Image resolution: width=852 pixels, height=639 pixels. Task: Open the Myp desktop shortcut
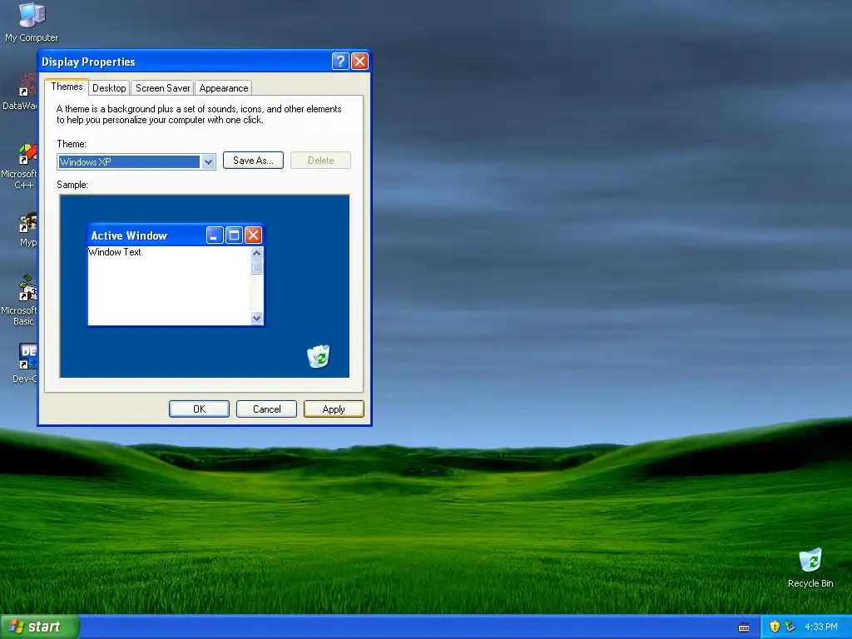(x=27, y=230)
